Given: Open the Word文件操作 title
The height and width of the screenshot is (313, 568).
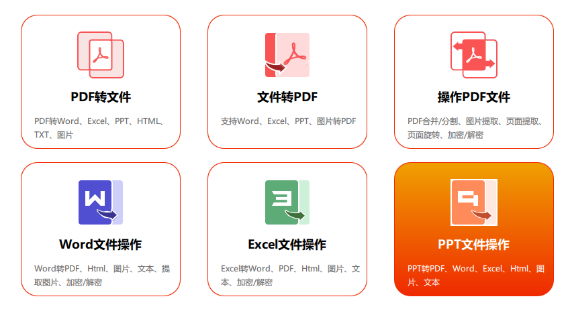Looking at the screenshot, I should [x=101, y=245].
